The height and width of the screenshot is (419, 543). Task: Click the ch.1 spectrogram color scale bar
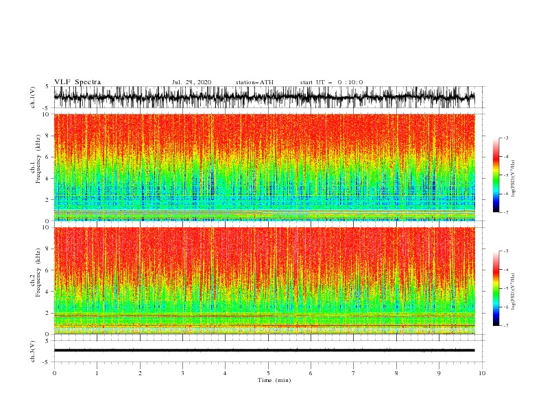[496, 175]
